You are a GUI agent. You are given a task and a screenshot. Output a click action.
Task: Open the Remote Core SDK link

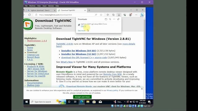[x=112, y=74]
